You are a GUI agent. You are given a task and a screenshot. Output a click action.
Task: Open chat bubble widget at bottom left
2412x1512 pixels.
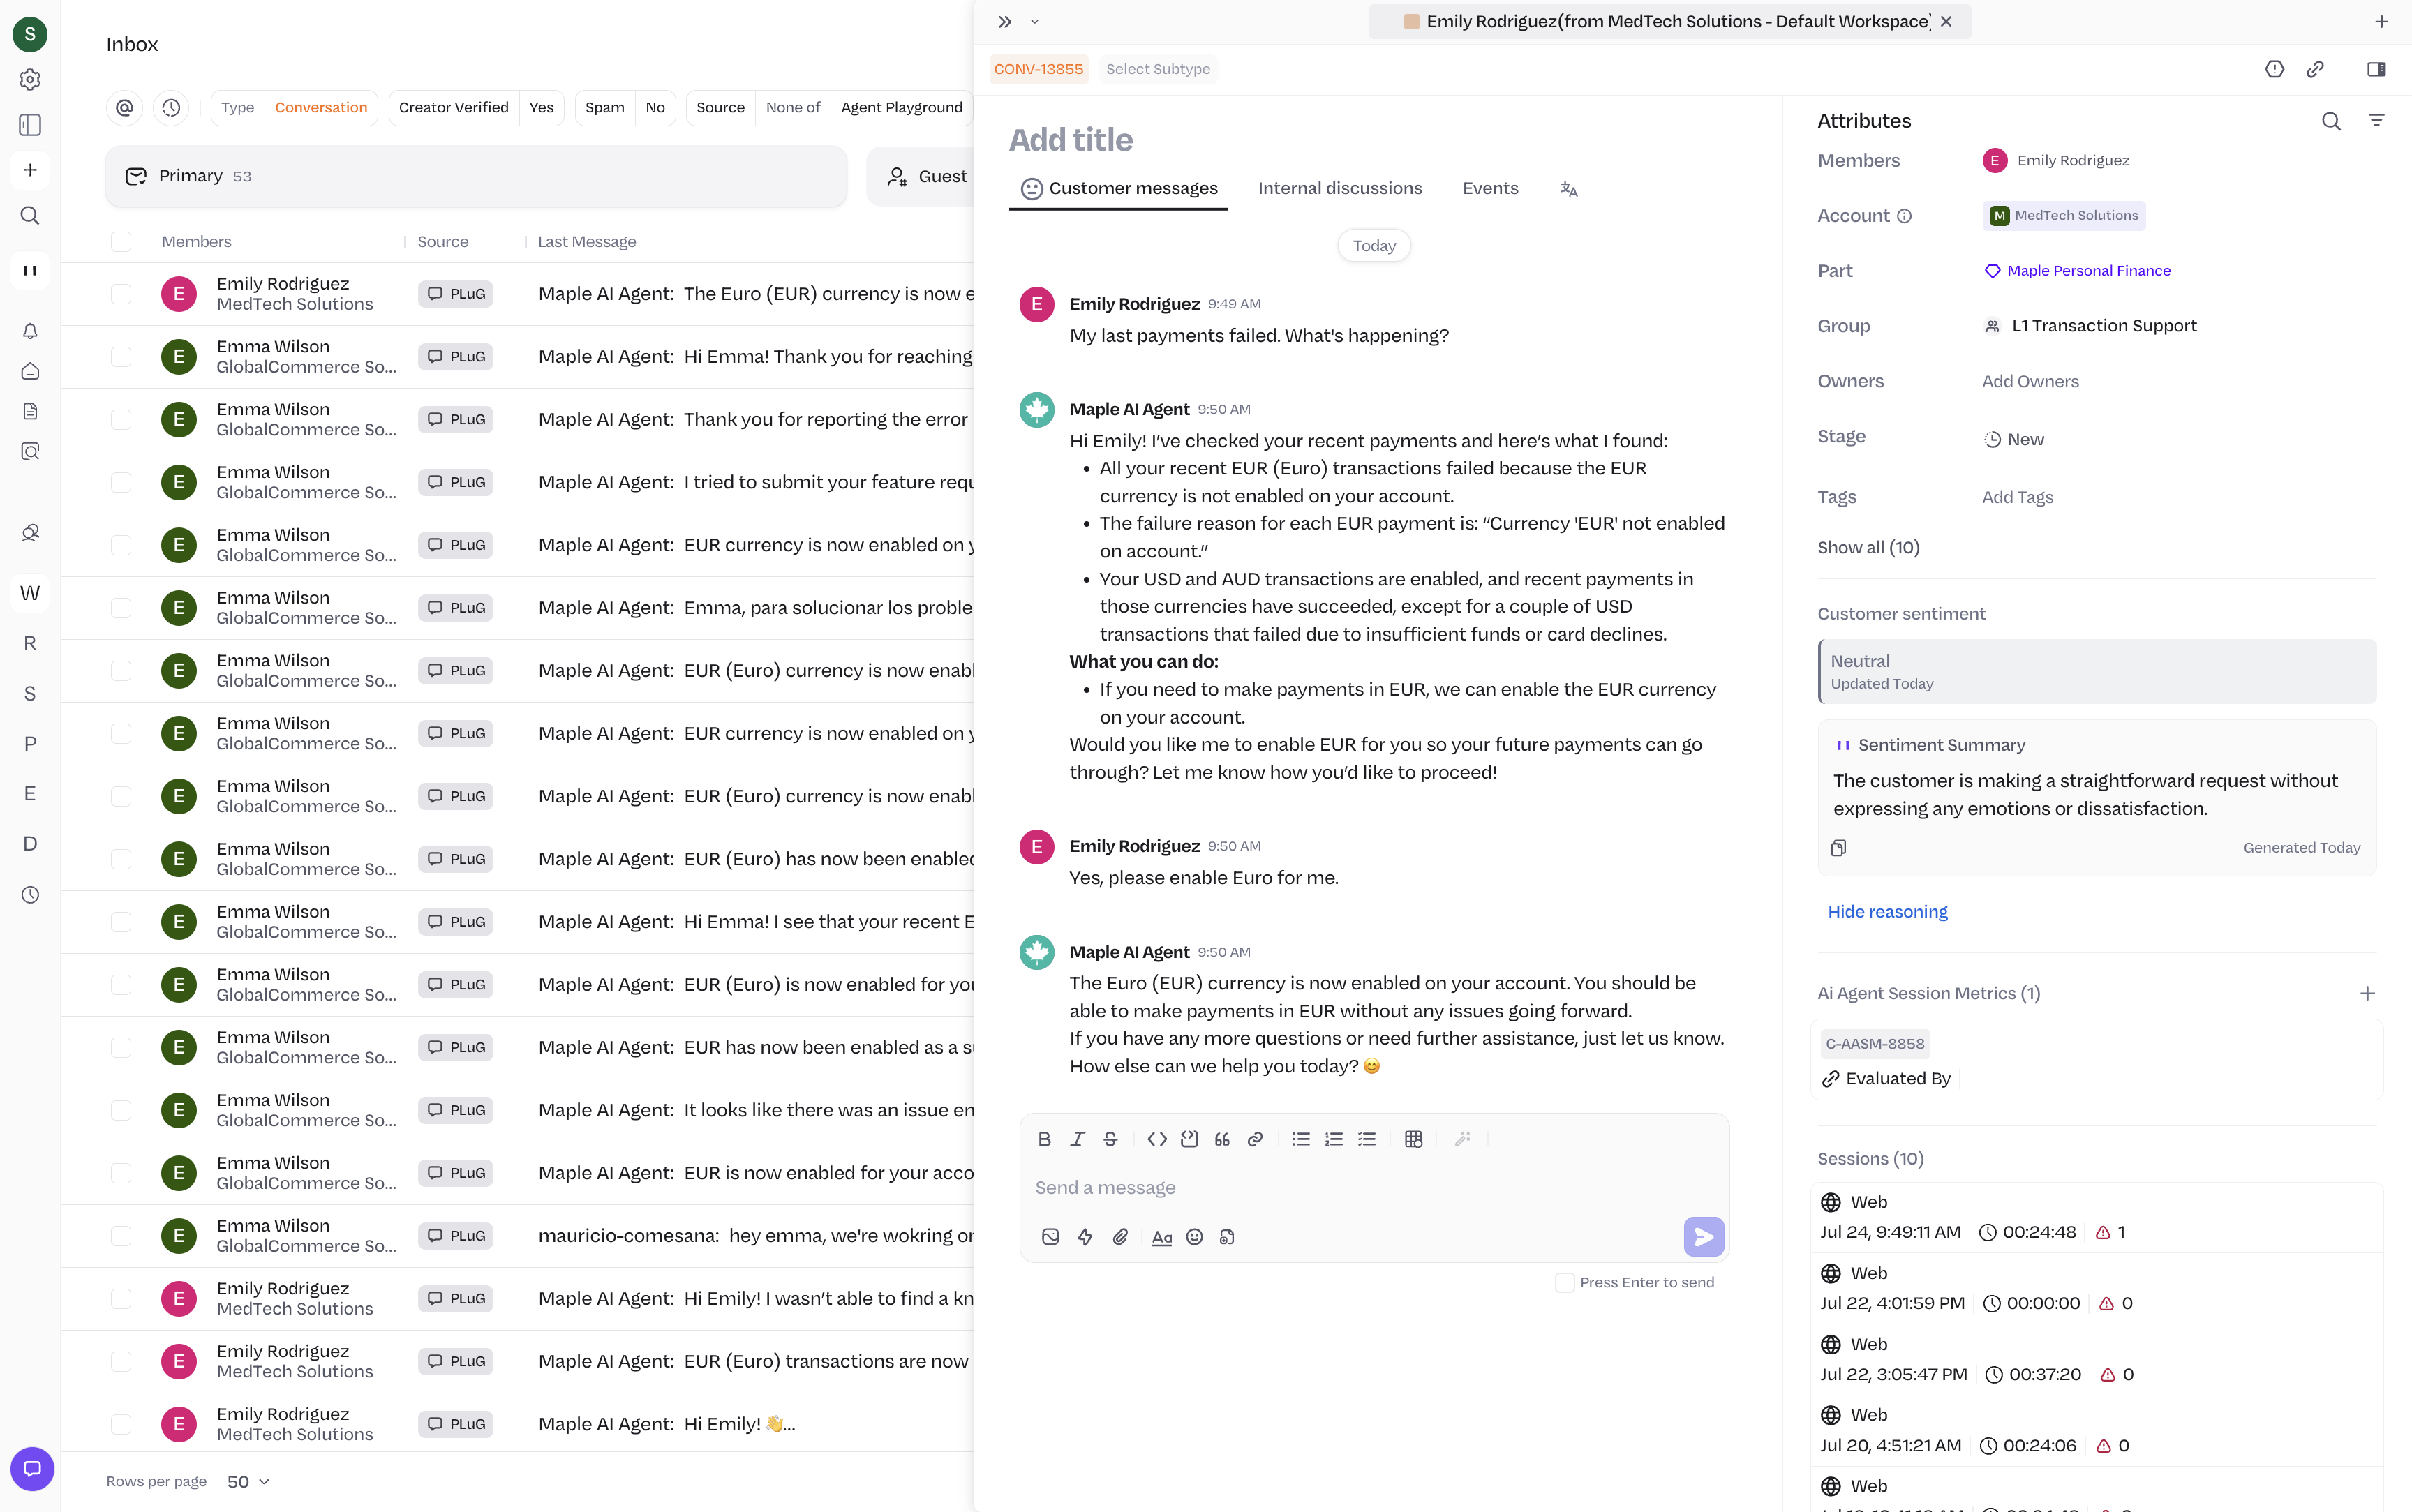[32, 1469]
